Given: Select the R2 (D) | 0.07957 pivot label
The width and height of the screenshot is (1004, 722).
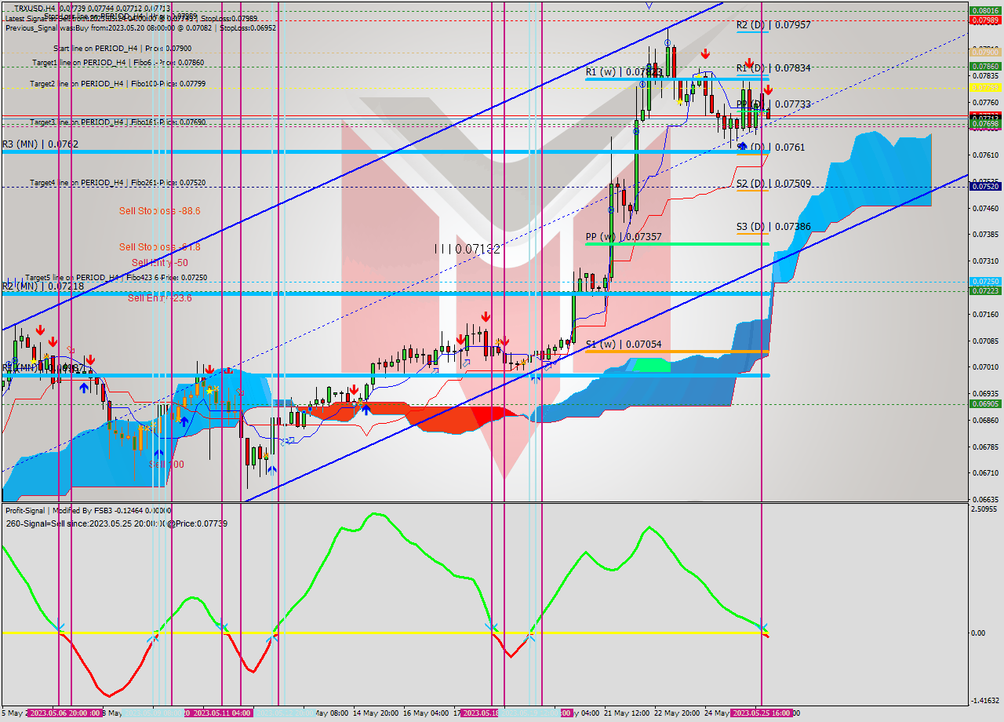Looking at the screenshot, I should (x=773, y=25).
